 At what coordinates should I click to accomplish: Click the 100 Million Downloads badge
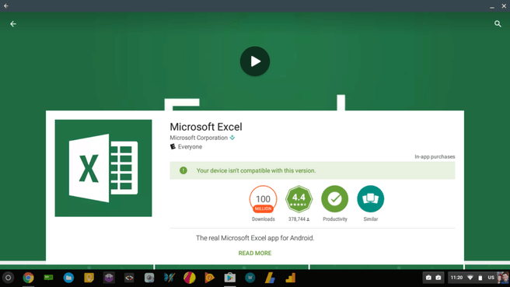263,199
